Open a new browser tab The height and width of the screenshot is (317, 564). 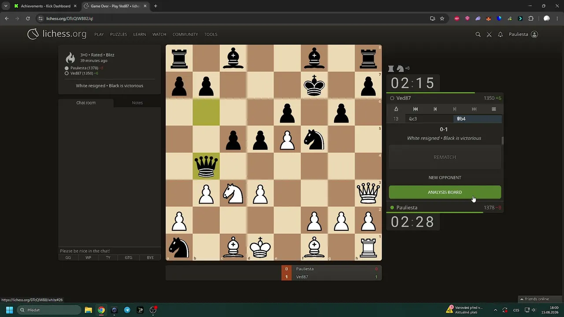(156, 6)
